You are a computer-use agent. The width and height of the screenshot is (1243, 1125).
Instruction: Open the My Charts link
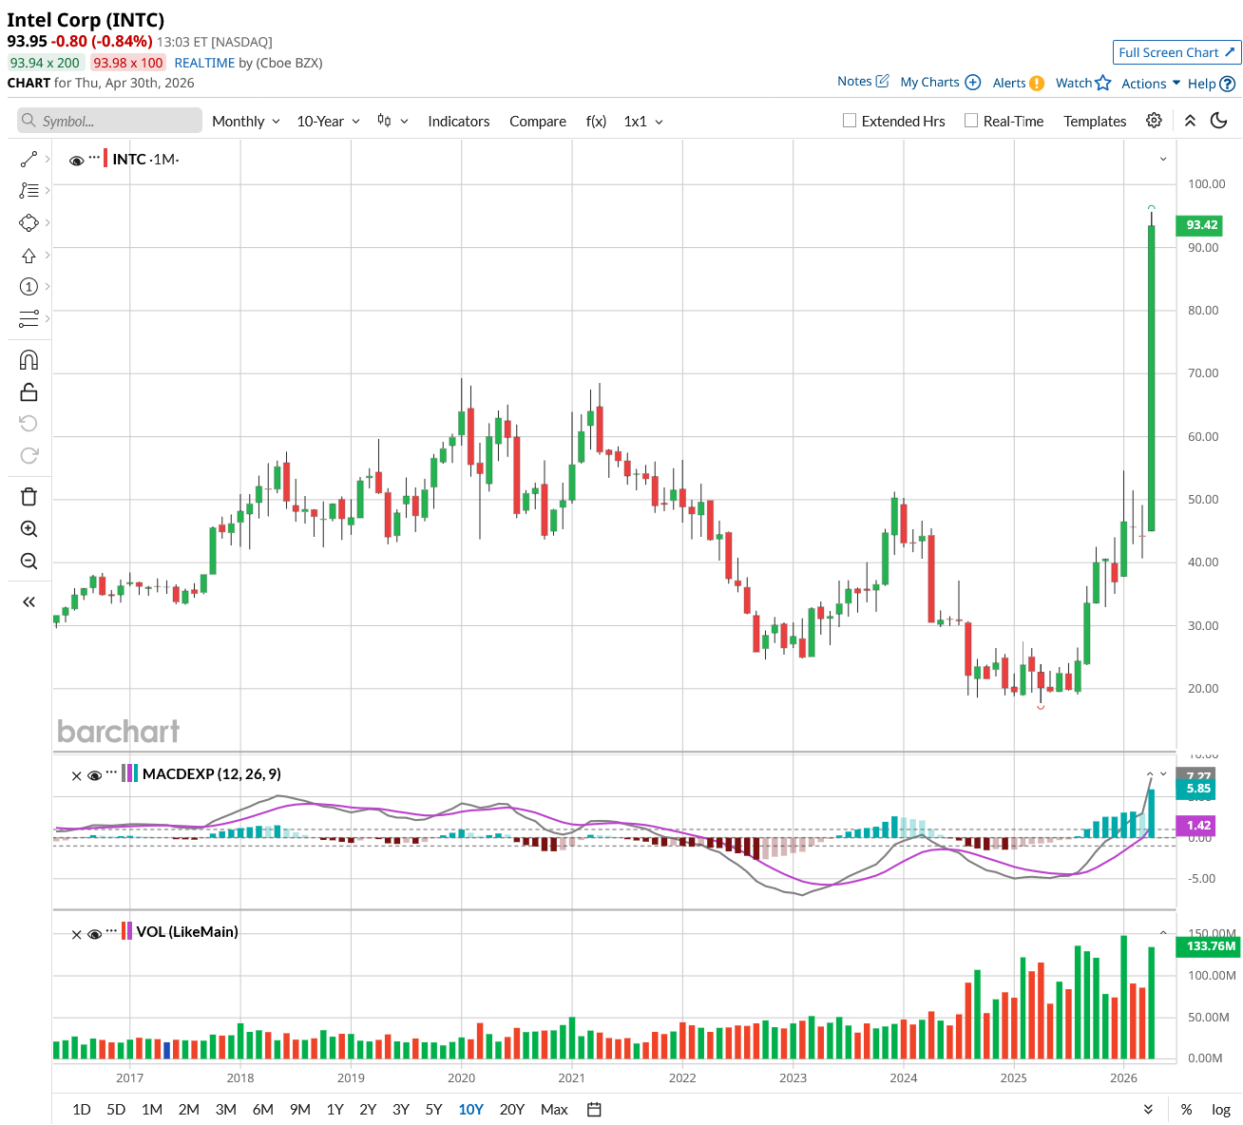pos(939,82)
